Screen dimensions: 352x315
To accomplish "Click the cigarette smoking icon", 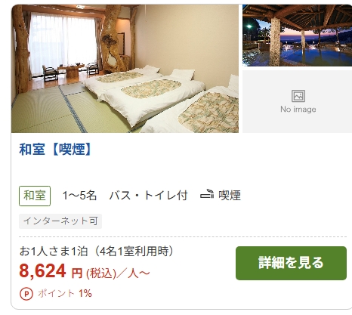I will (x=207, y=195).
